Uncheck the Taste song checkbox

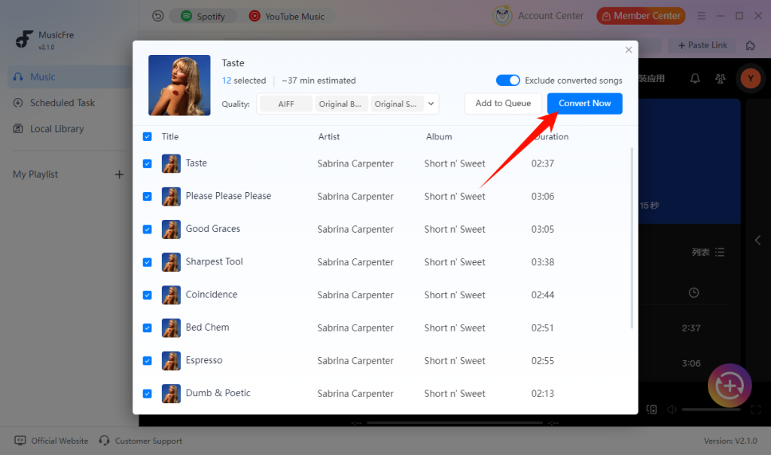point(147,163)
